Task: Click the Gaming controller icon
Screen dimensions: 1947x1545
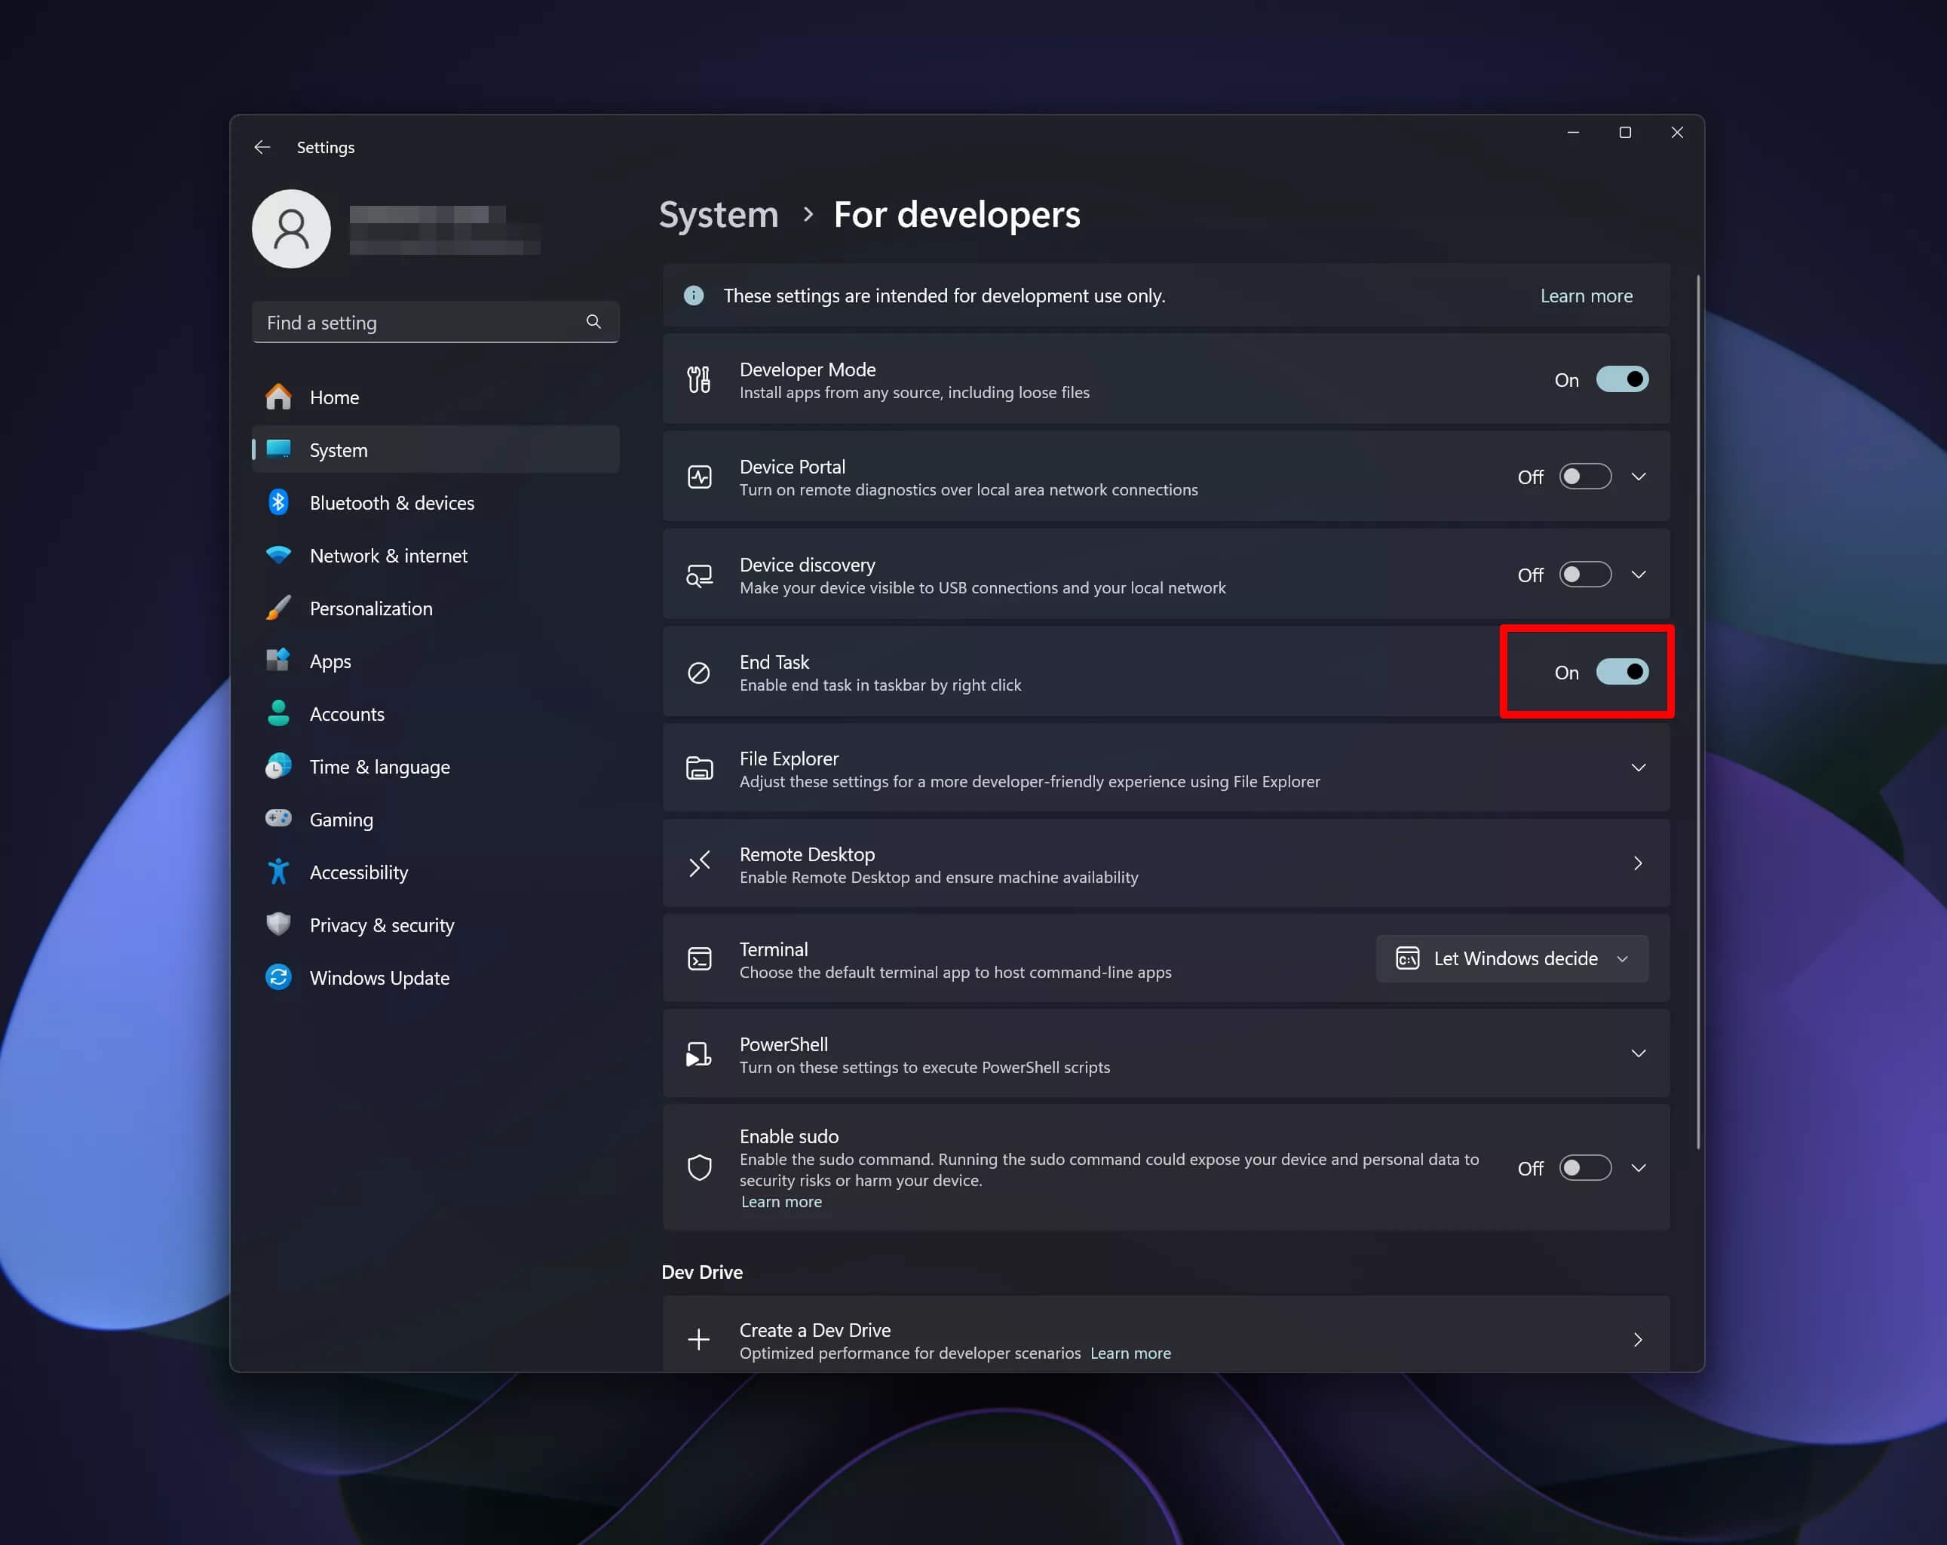Action: [278, 818]
